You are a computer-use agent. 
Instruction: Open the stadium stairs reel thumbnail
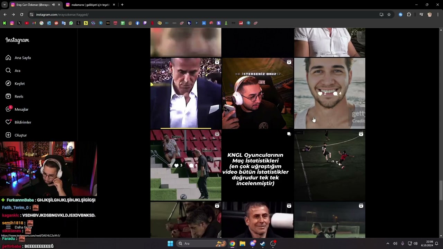pos(186,165)
